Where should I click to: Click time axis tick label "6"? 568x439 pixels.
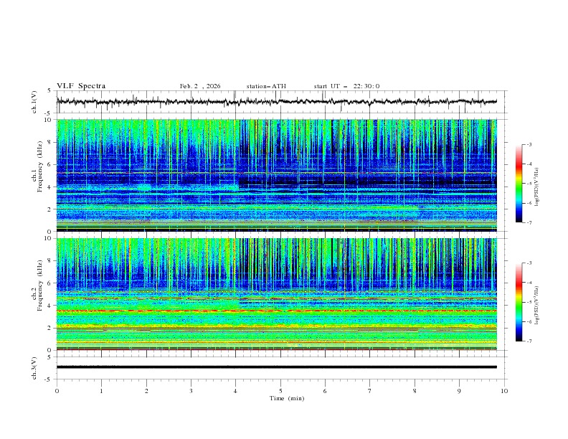click(x=326, y=391)
